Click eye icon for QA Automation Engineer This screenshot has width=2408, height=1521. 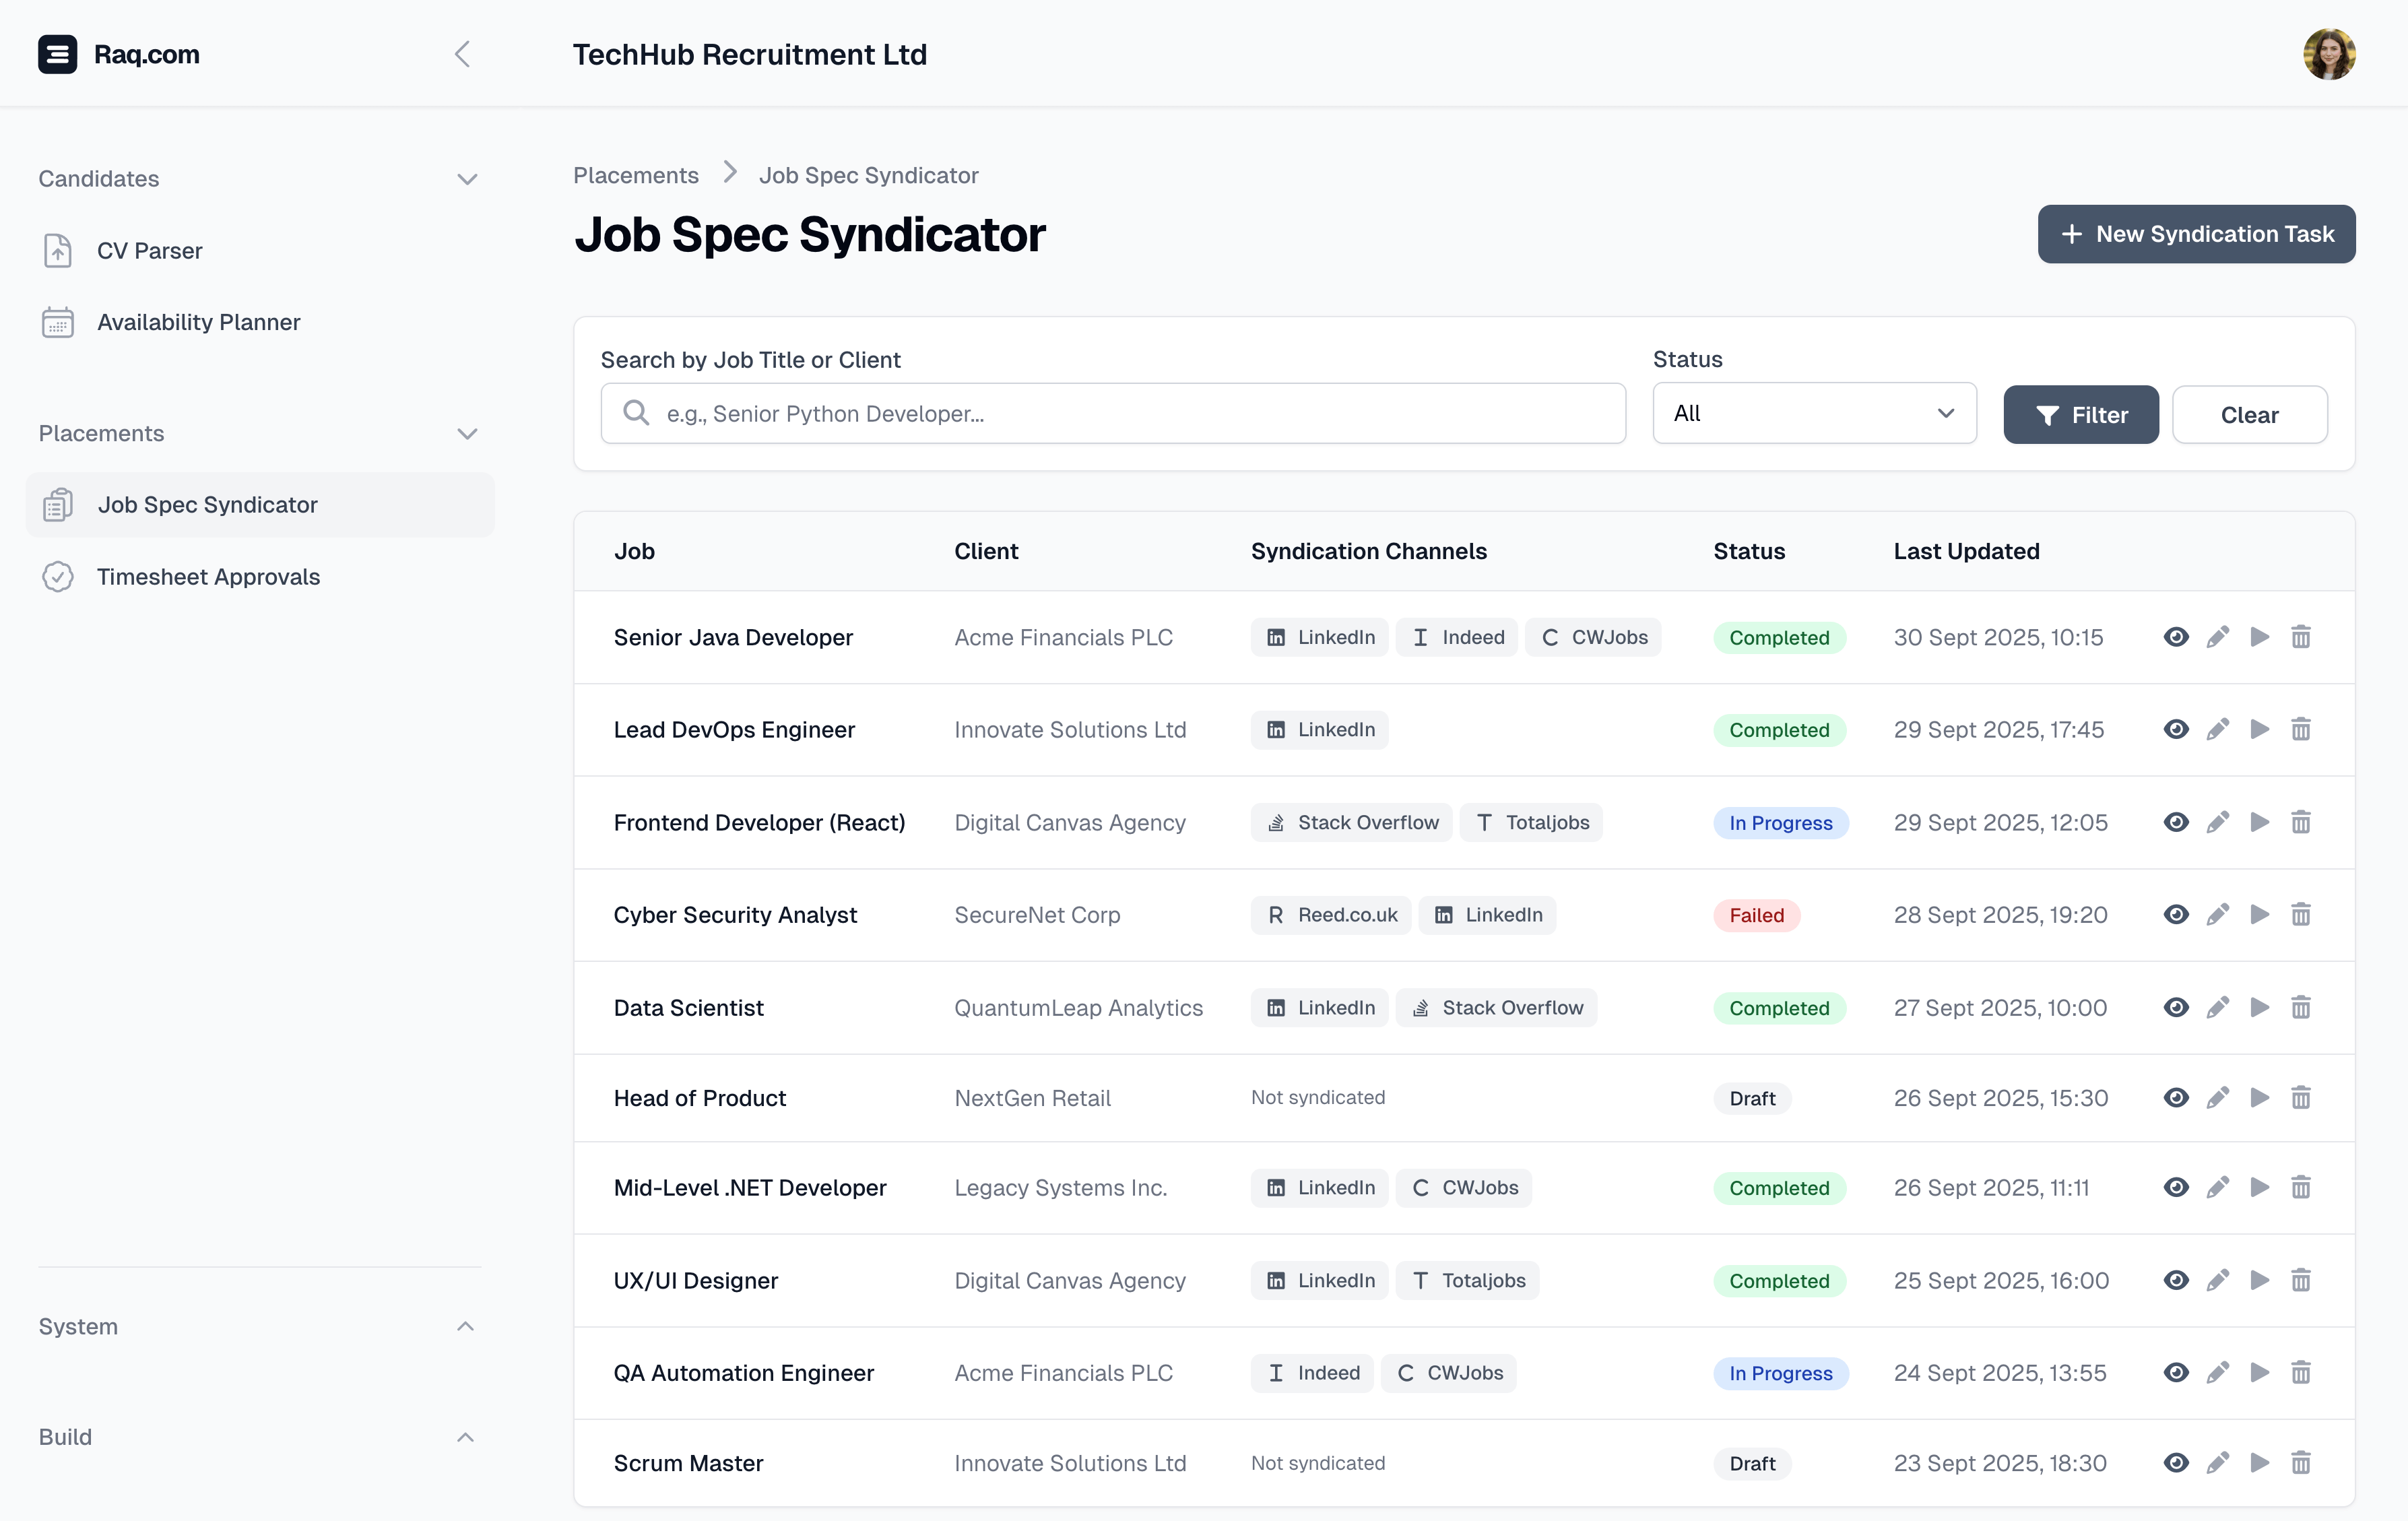tap(2176, 1373)
